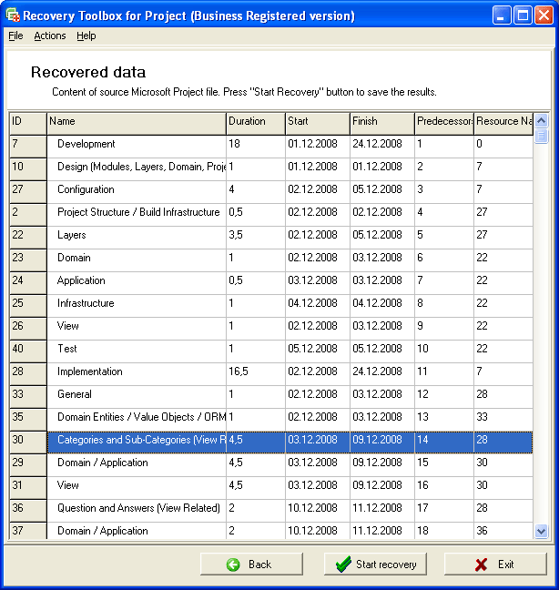
Task: Click the Duration column header
Action: click(255, 121)
